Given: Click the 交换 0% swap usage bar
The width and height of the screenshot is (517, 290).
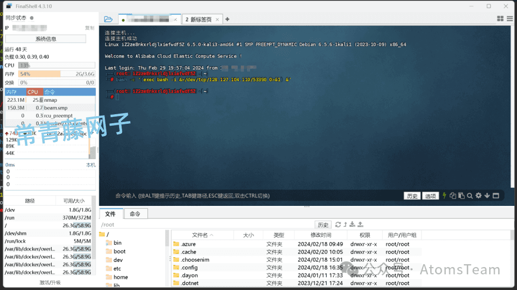Looking at the screenshot, I should [56, 83].
